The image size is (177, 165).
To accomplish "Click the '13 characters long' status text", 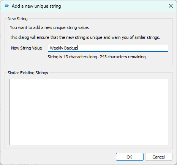I will tap(81, 57).
